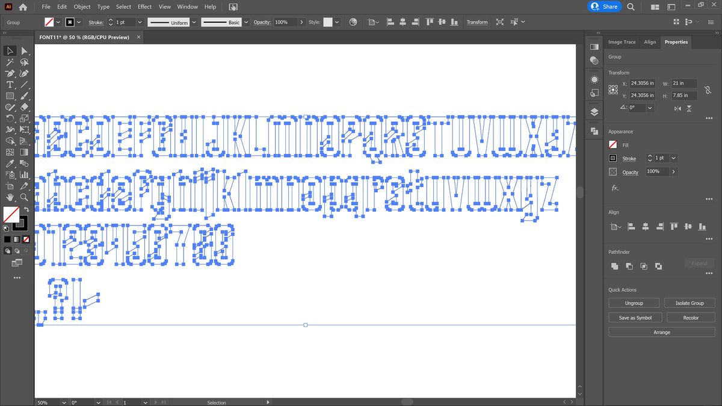
Task: Open the Window menu
Action: click(x=188, y=7)
